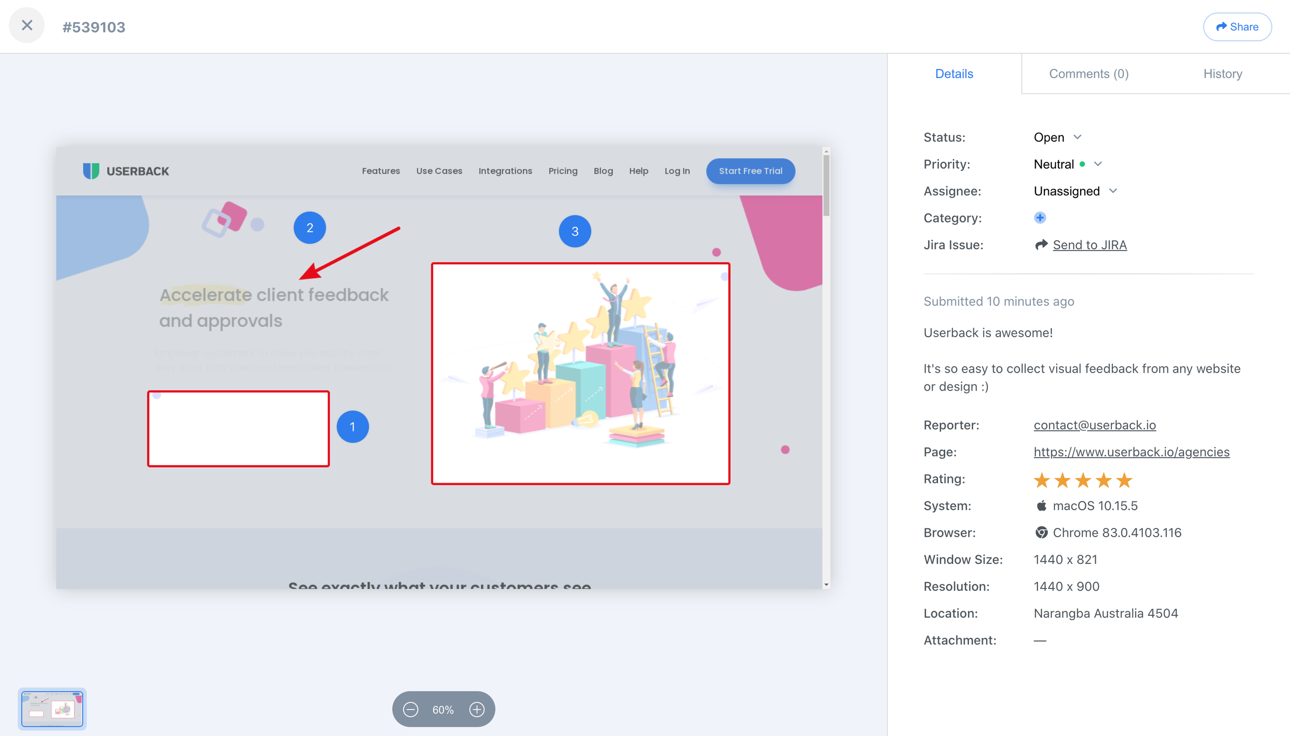Switch to the Comments (0) tab
This screenshot has width=1290, height=736.
[x=1089, y=74]
